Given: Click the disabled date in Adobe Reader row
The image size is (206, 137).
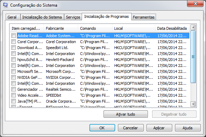Looking at the screenshot, I should (x=172, y=36).
